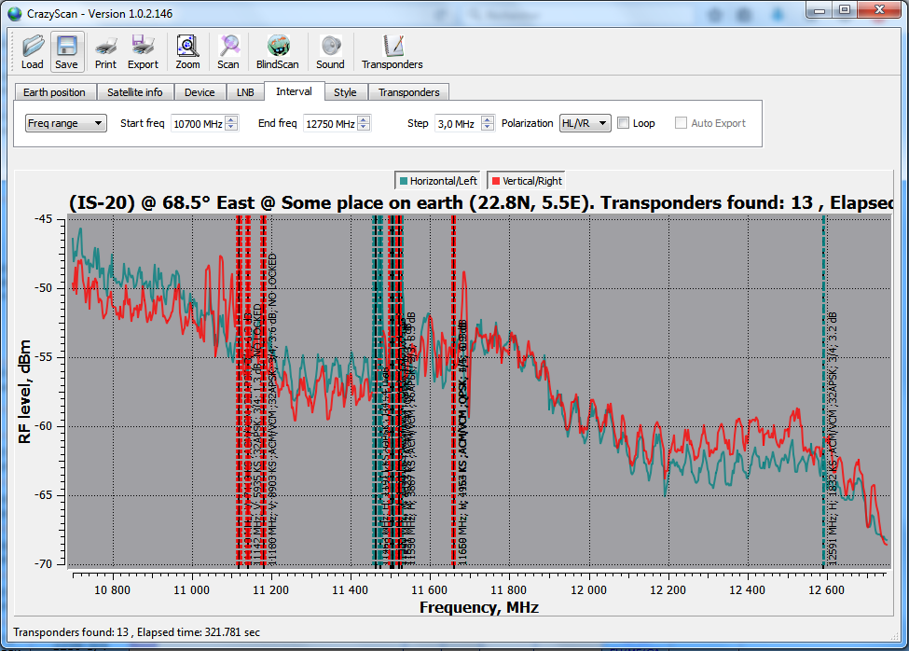Click the Step value field
The width and height of the screenshot is (909, 651).
456,123
